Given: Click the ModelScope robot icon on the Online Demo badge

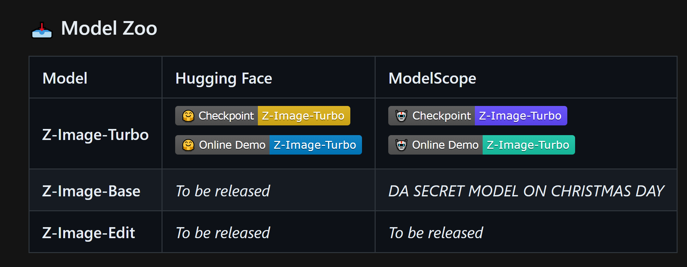Looking at the screenshot, I should pos(401,145).
